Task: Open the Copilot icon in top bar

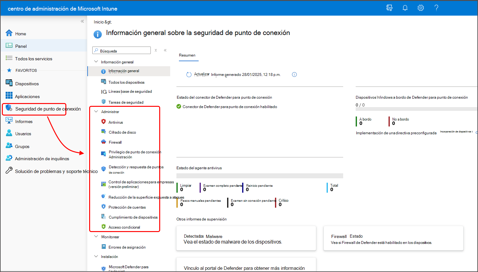Action: (389, 8)
